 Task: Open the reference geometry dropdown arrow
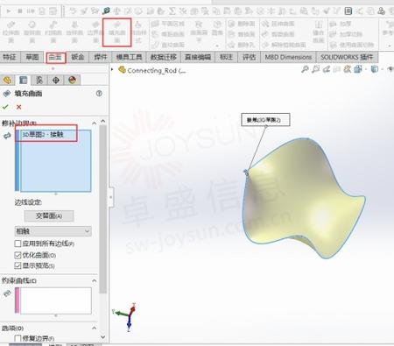point(390,46)
